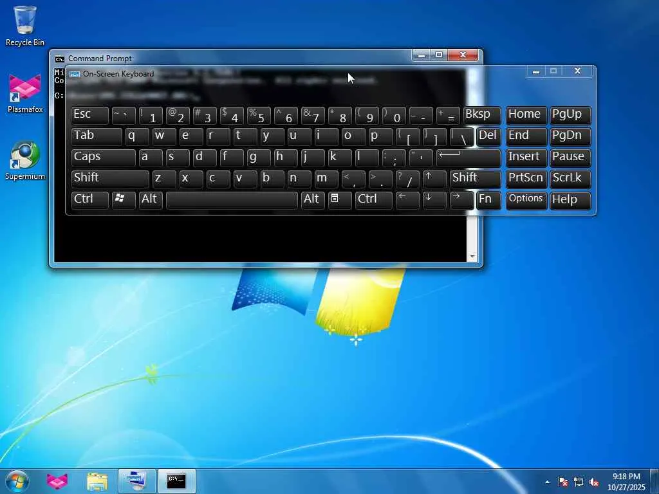The image size is (659, 494).
Task: Click the g key
Action: (259, 158)
